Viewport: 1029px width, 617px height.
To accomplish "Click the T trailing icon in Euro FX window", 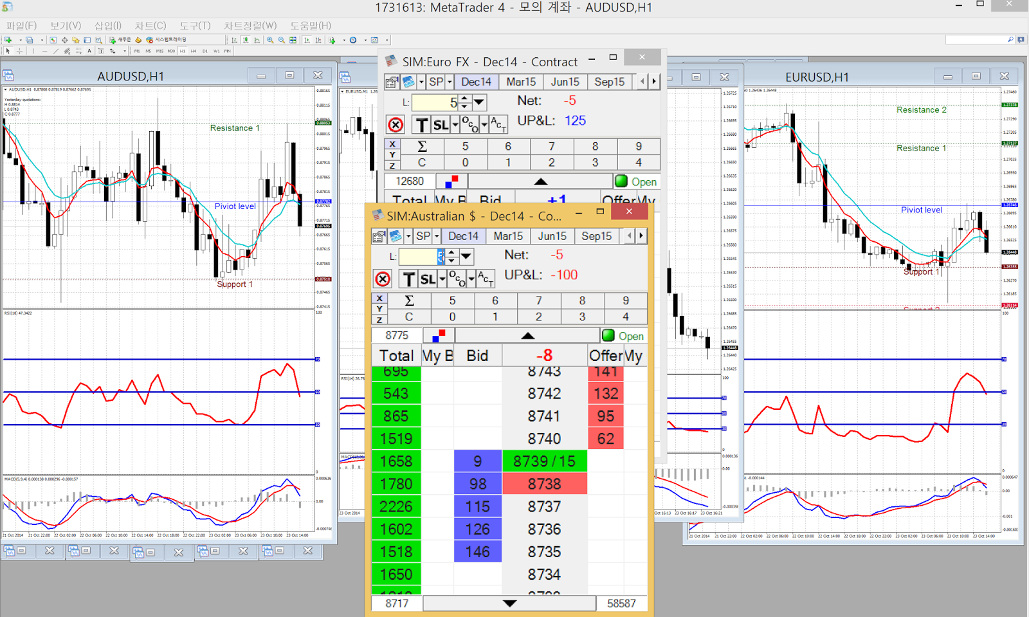I will (x=421, y=125).
